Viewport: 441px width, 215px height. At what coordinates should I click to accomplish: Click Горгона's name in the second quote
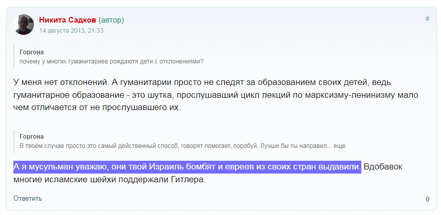click(x=31, y=137)
